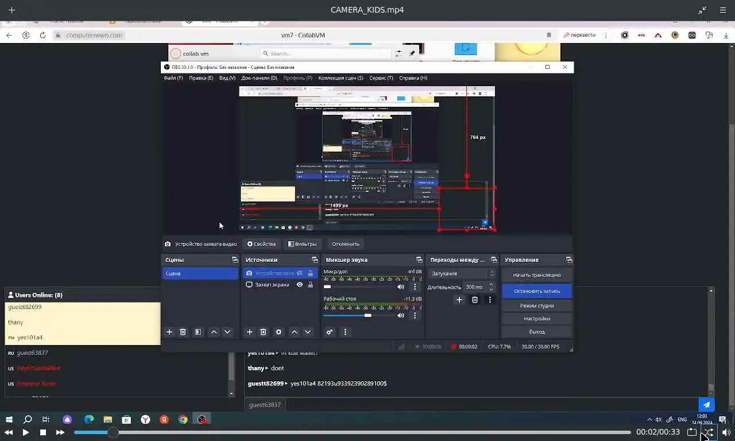Image resolution: width=735 pixels, height=441 pixels.
Task: Reload the page in the browser toolbar
Action: coord(42,35)
